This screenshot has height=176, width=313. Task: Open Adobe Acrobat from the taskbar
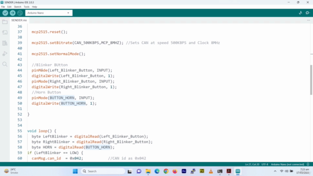tap(229, 171)
